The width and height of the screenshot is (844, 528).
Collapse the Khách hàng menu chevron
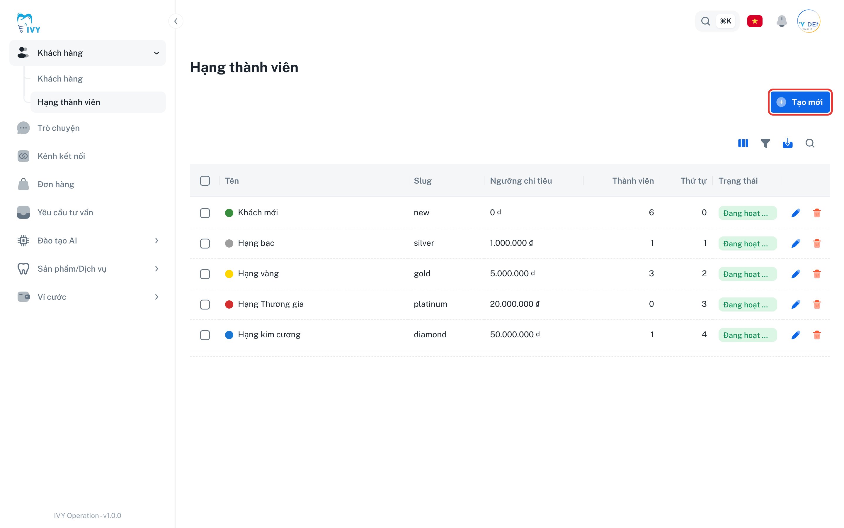156,53
